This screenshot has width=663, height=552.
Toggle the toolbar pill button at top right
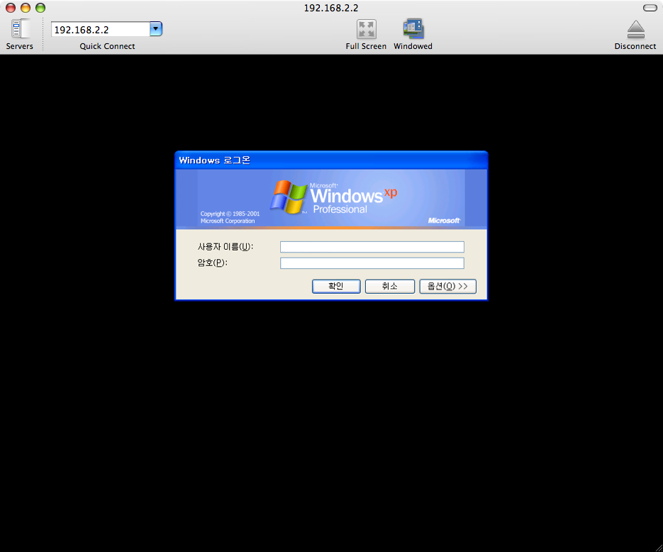(650, 8)
